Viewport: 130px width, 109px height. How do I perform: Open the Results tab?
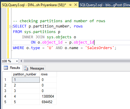(12, 68)
